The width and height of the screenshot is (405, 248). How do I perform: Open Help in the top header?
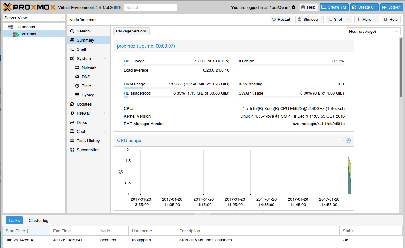tap(308, 7)
